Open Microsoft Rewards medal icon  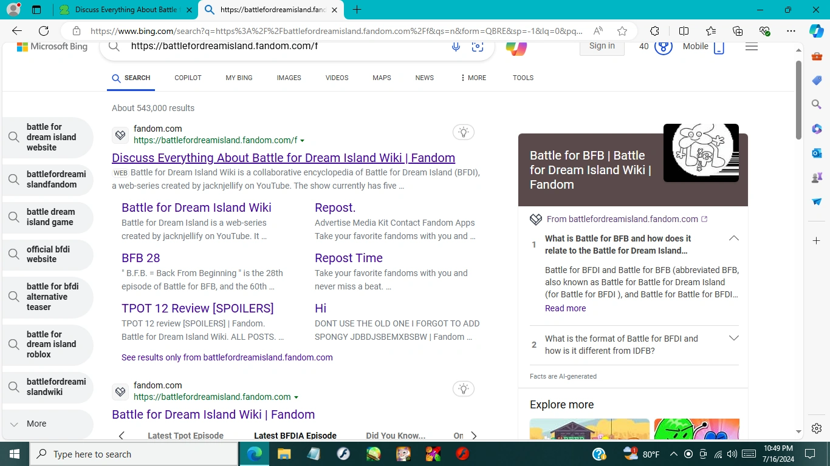point(663,47)
